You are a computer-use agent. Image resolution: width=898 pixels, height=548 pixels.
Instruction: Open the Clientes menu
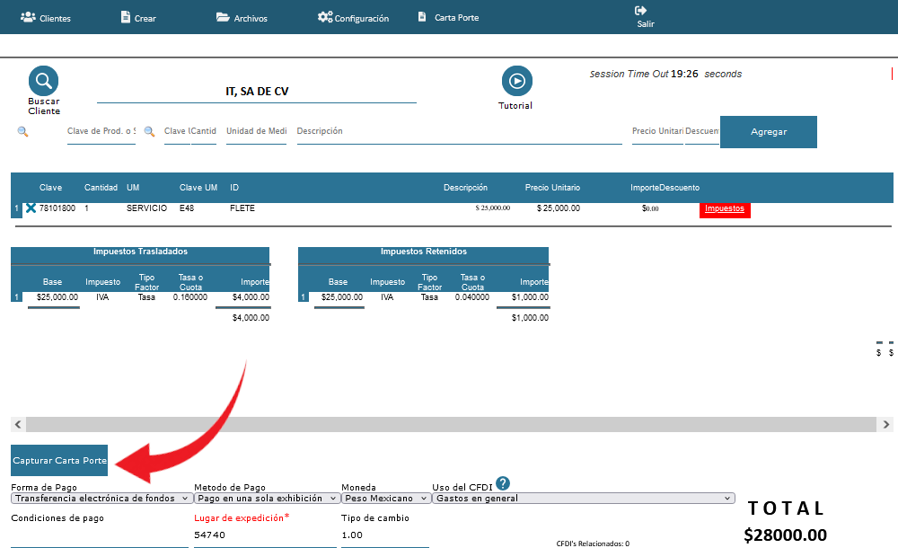[46, 18]
